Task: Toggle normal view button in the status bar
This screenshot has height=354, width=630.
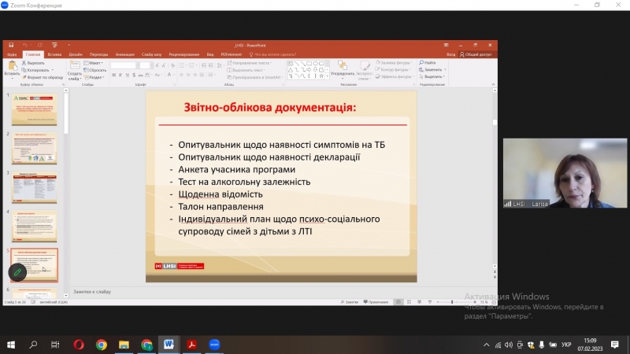Action: point(398,302)
